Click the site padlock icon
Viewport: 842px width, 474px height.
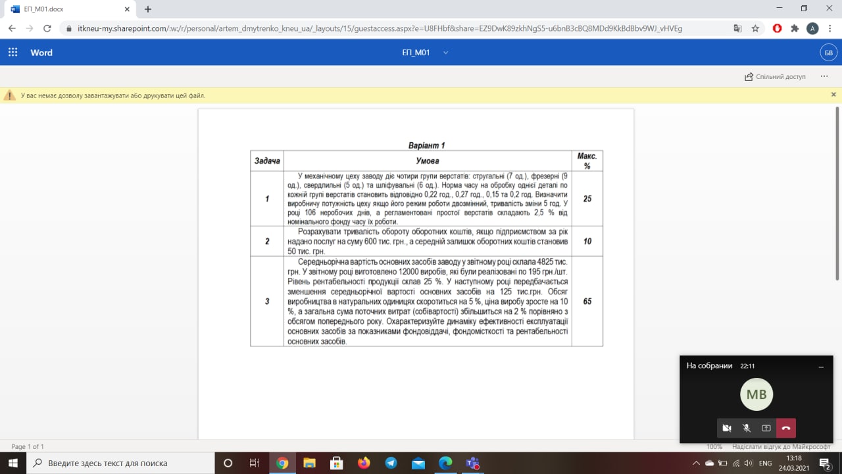click(69, 29)
